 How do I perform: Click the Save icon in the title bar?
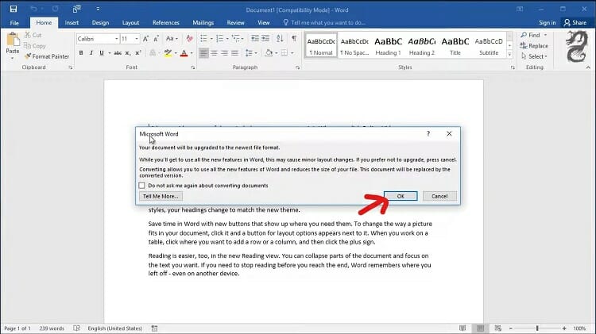coord(14,9)
